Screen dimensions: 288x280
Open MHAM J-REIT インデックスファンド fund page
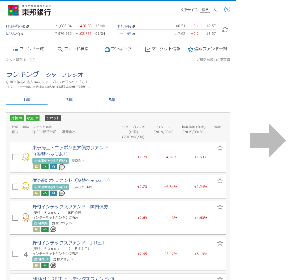tap(73, 278)
